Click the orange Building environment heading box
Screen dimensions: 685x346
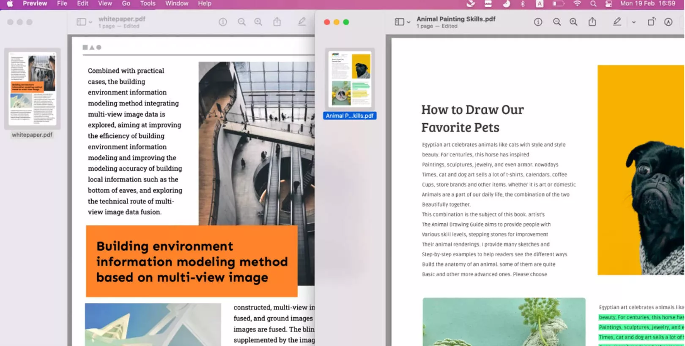[192, 261]
